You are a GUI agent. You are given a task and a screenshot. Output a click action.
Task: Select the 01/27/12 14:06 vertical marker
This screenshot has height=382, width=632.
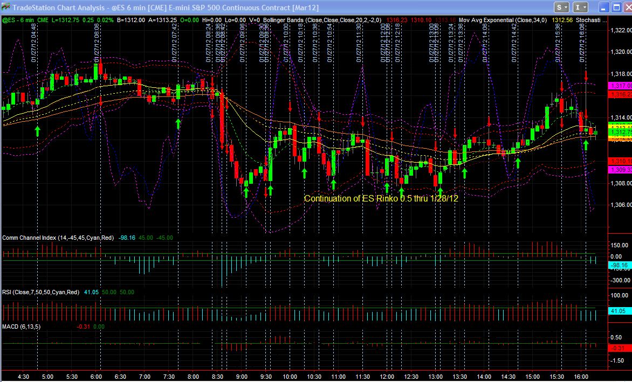pos(485,42)
